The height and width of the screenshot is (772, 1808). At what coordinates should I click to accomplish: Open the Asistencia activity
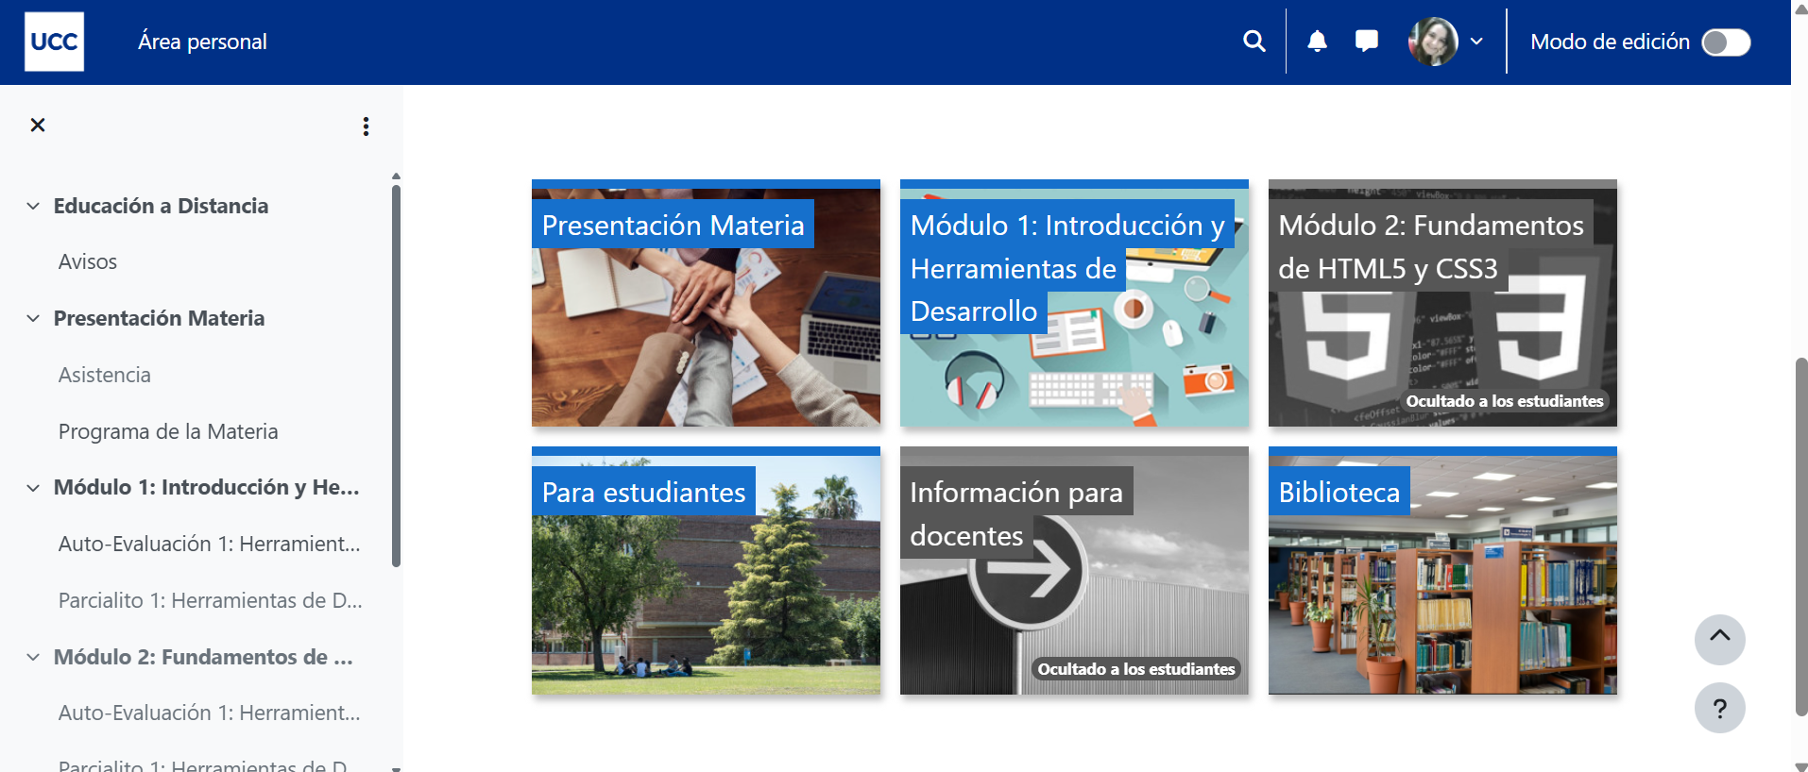point(105,375)
